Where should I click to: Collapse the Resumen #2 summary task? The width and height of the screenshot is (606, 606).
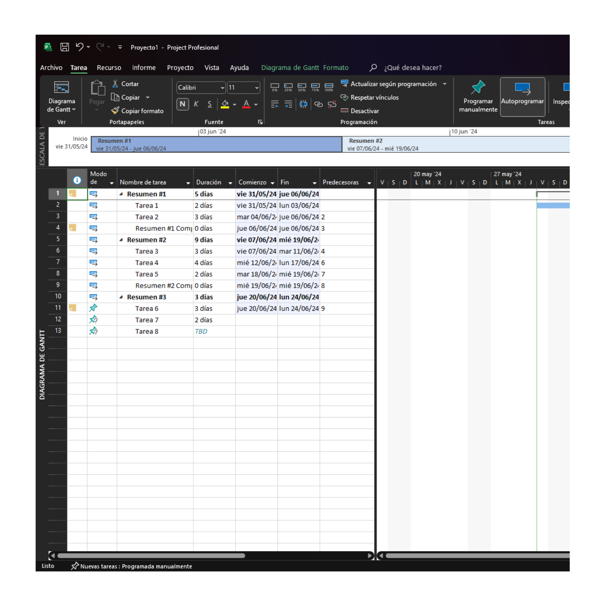[121, 240]
